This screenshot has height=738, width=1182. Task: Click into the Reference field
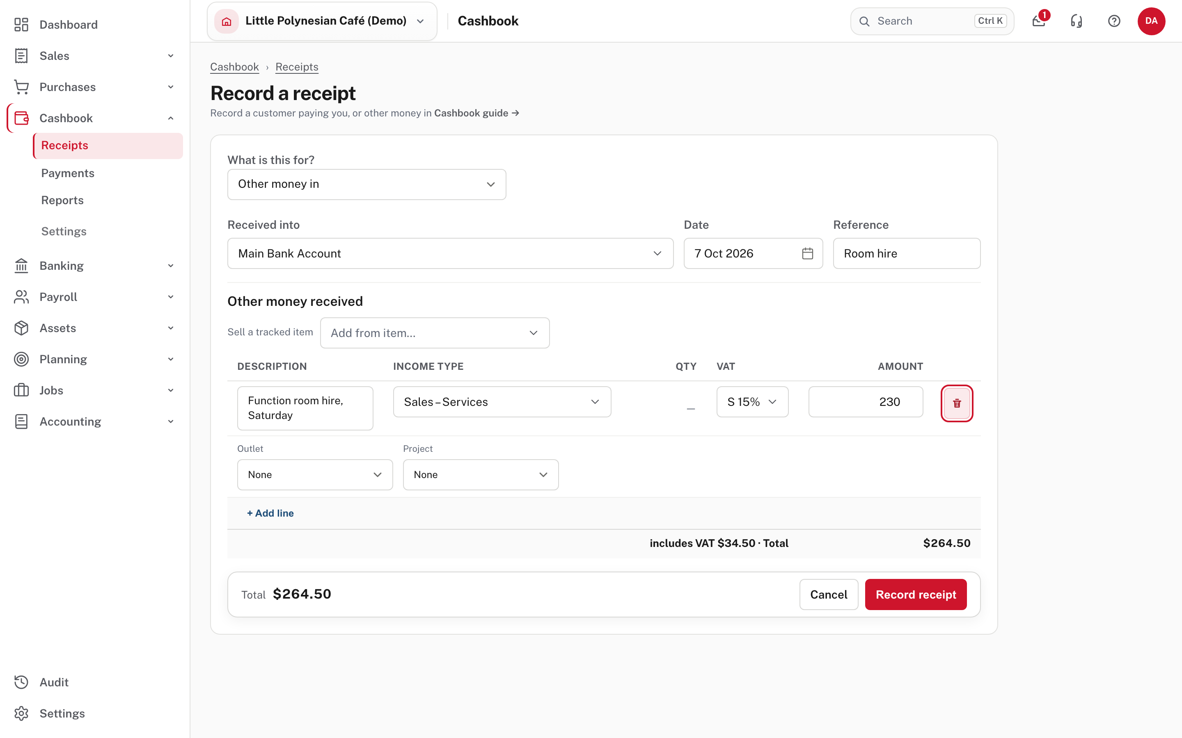coord(907,253)
